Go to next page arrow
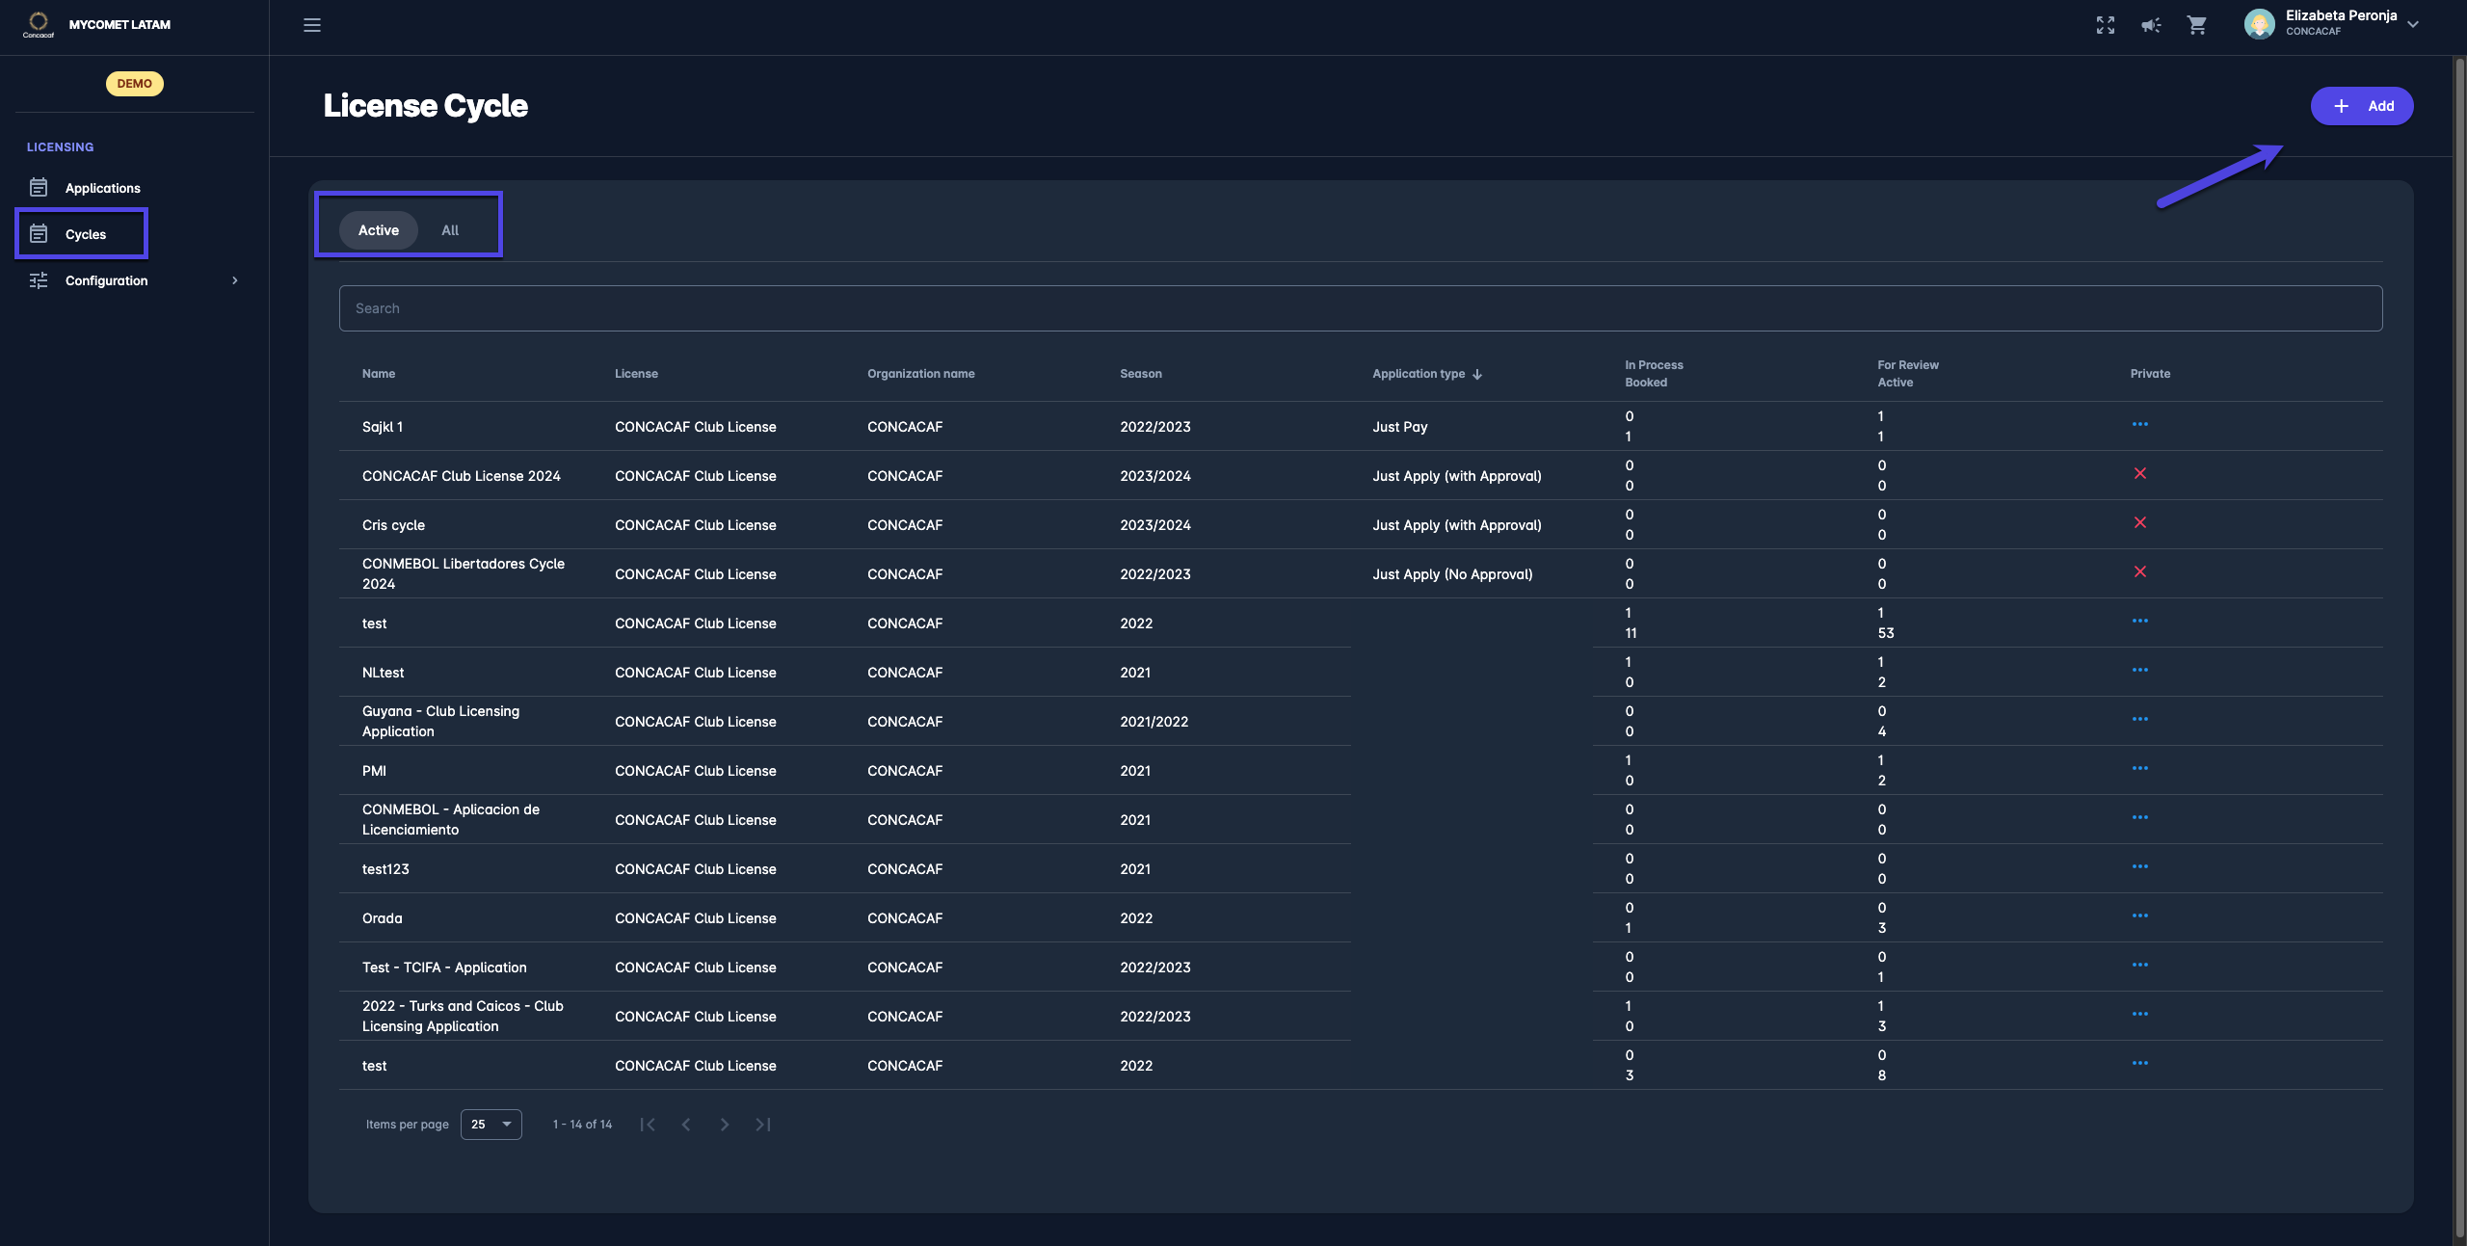Screen dimensions: 2467x1246 pos(725,1125)
